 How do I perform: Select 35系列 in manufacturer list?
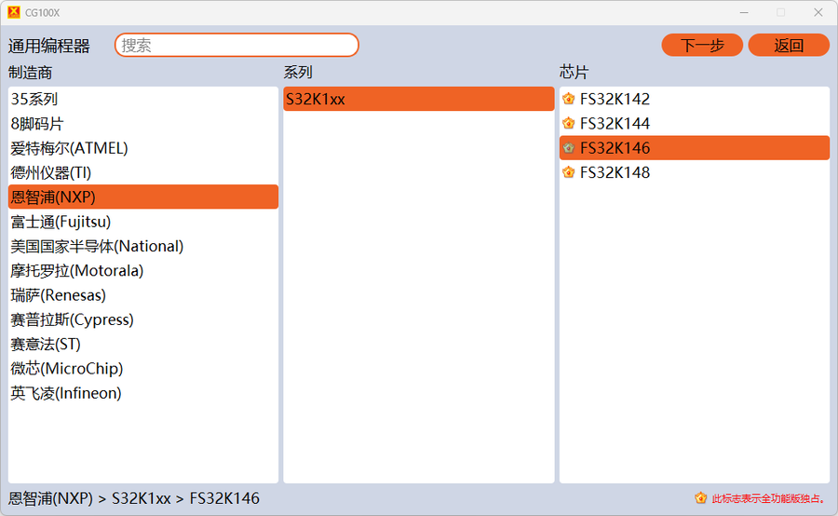click(34, 99)
